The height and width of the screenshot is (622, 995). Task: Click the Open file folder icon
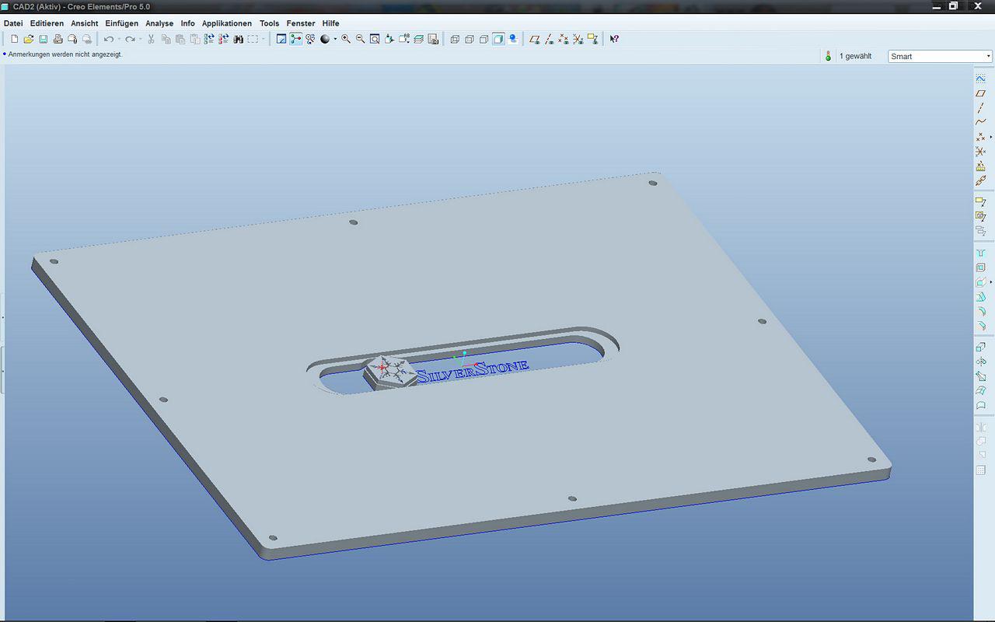click(28, 39)
